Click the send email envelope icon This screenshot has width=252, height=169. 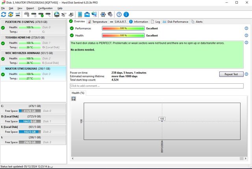click(x=87, y=15)
